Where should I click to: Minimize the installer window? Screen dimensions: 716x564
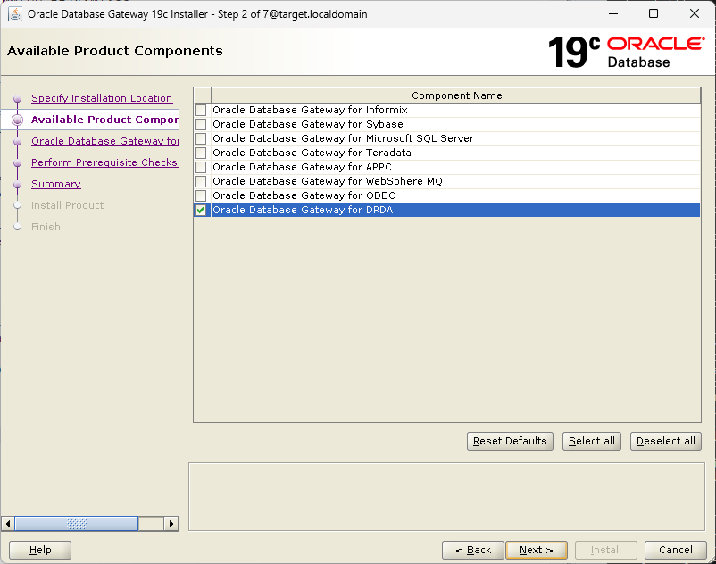[613, 13]
